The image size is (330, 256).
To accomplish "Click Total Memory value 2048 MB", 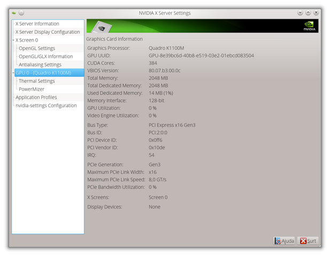I will 158,78.
